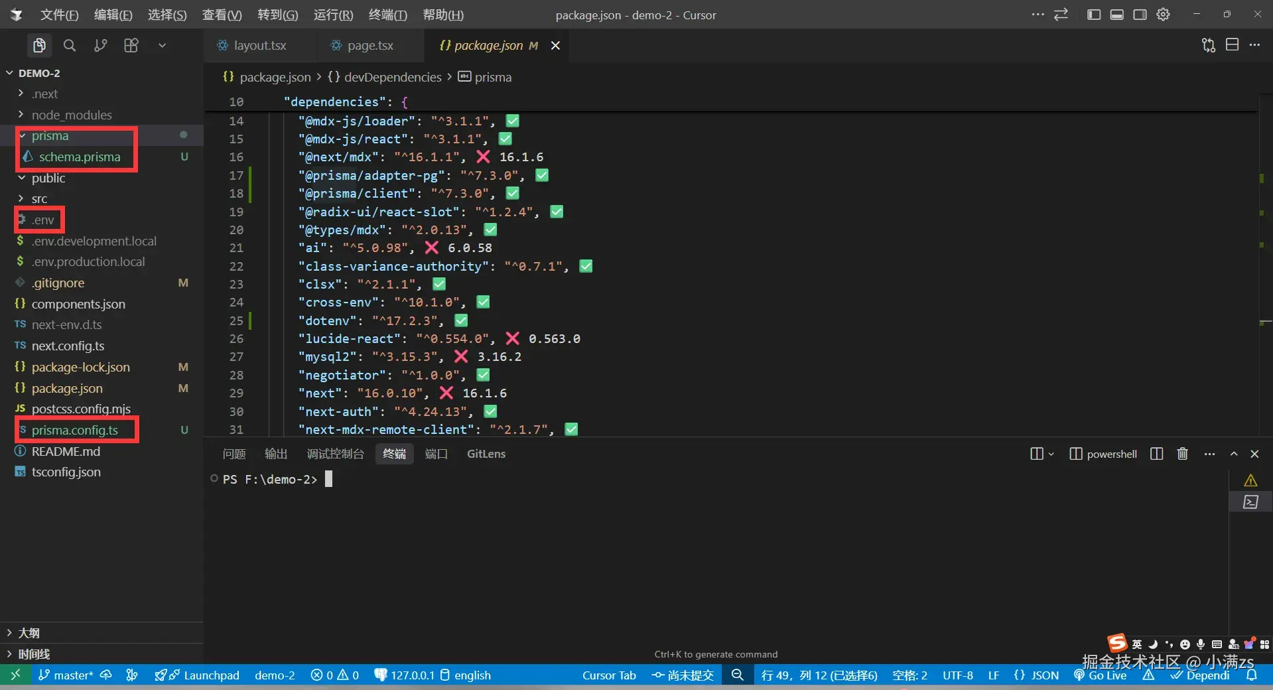Split the terminal pane
Viewport: 1273px width, 690px height.
[1156, 454]
